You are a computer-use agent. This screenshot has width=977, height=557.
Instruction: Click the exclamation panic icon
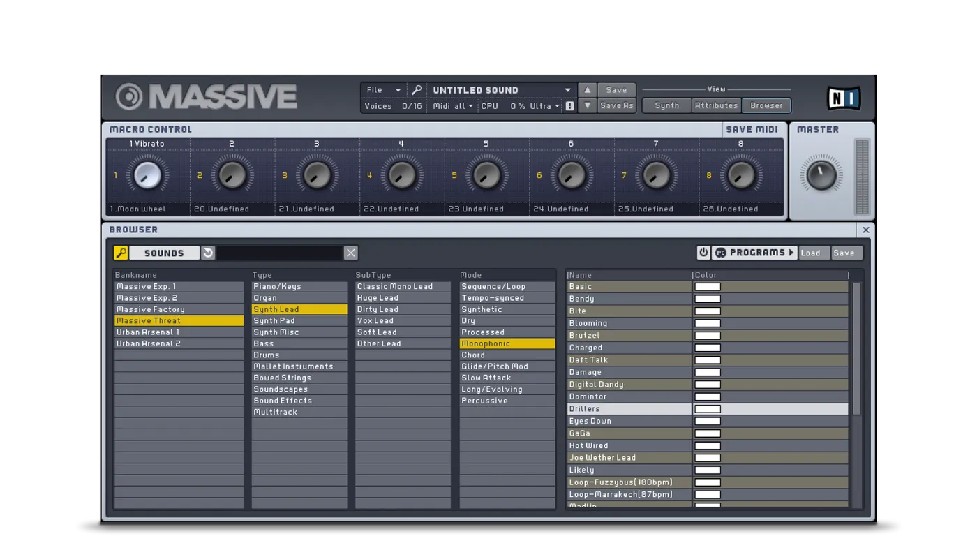570,106
